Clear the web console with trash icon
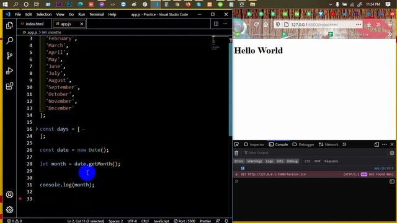Screen dimensions: 397x223 236,153
